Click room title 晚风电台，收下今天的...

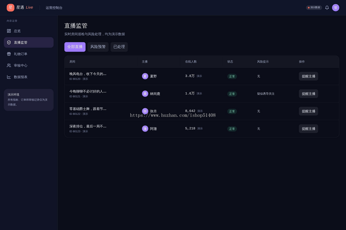pyautogui.click(x=88, y=74)
